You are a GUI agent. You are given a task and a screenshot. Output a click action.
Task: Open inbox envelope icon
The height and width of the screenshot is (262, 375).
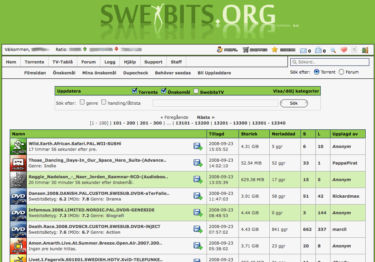[x=303, y=51]
